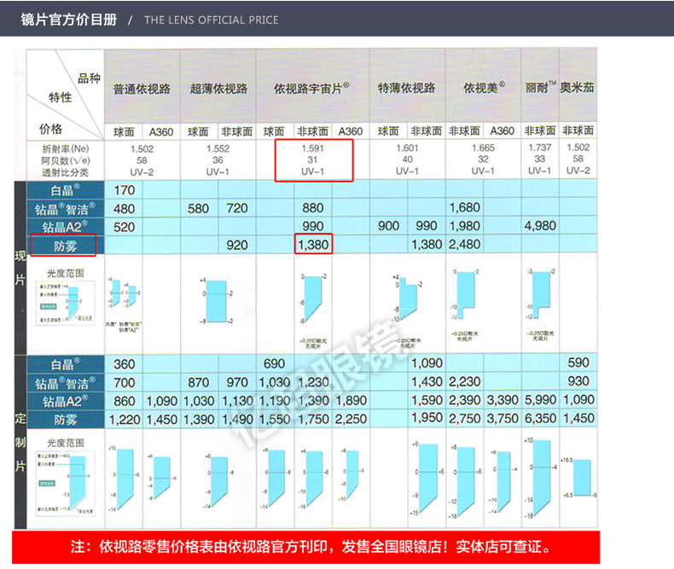Image resolution: width=674 pixels, height=569 pixels.
Task: Click the red 依视路零售价格表 notice banner
Action: [305, 547]
